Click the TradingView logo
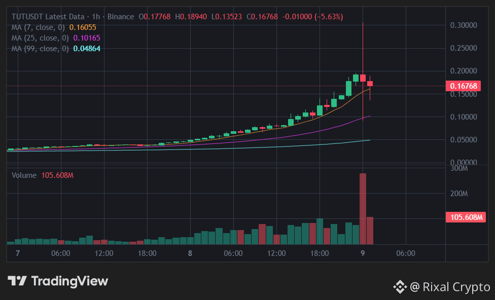 (x=58, y=281)
